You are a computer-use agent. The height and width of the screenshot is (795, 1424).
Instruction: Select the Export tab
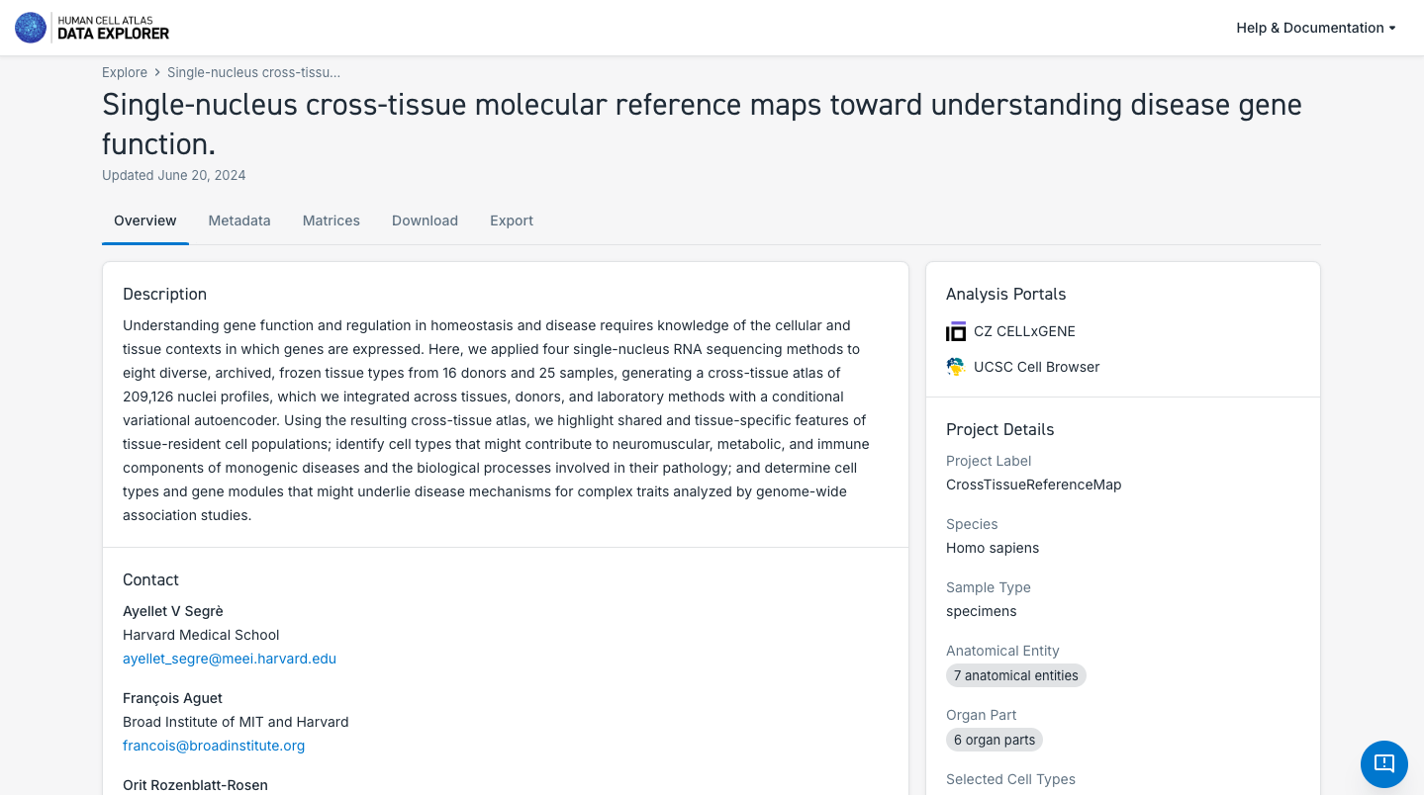click(512, 221)
